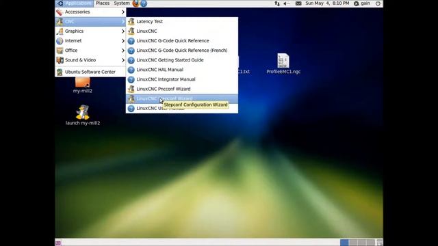
Task: Open the gain user status menu
Action: pos(362,3)
